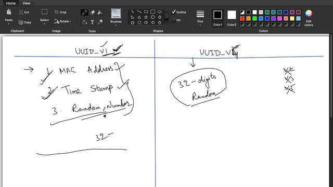The width and height of the screenshot is (333, 187).
Task: Pick the right triangle shape
Action: click(x=133, y=17)
